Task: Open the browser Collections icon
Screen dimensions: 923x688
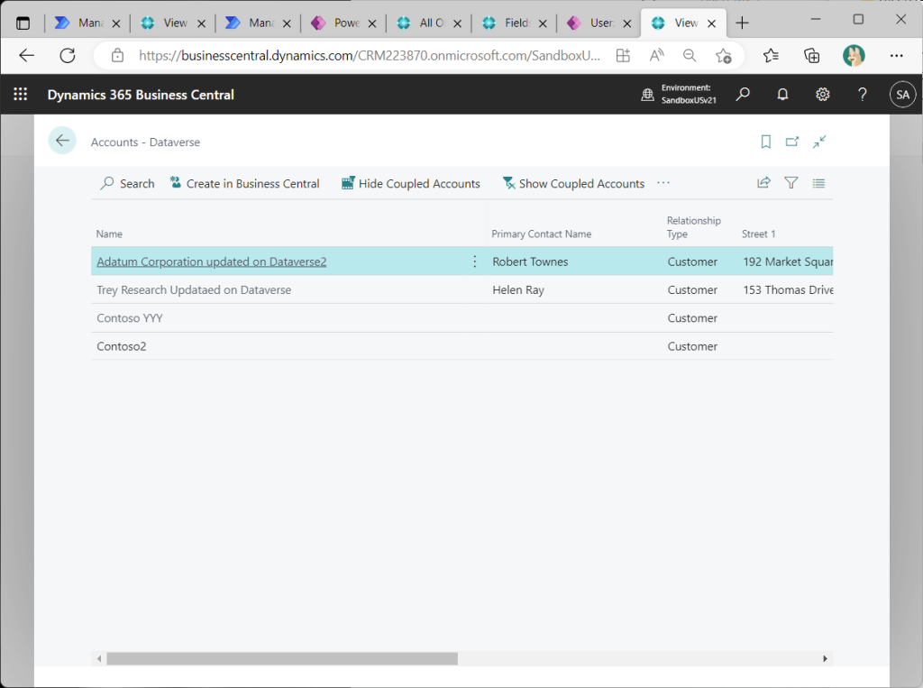Action: tap(812, 55)
